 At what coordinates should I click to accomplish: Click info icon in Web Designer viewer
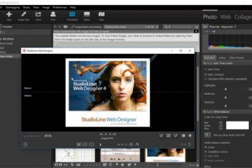coord(183,136)
